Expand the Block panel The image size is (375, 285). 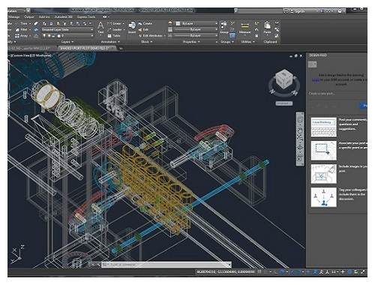pos(147,42)
